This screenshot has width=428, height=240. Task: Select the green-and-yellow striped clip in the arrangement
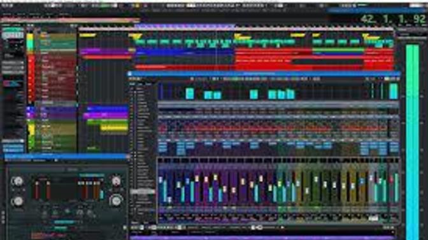(x=338, y=50)
